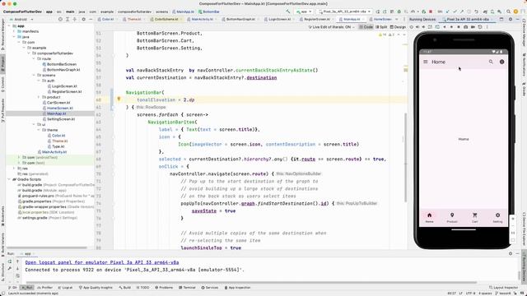Switch editor to Design view
Image resolution: width=527 pixels, height=296 pixels.
(398, 27)
